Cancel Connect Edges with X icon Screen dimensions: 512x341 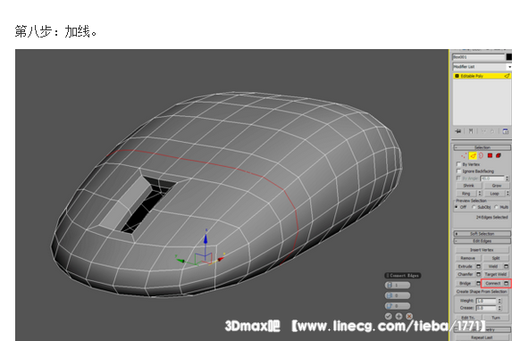tap(409, 316)
